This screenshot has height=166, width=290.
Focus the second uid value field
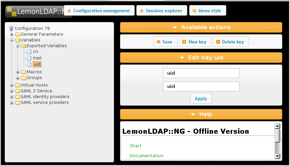201,87
